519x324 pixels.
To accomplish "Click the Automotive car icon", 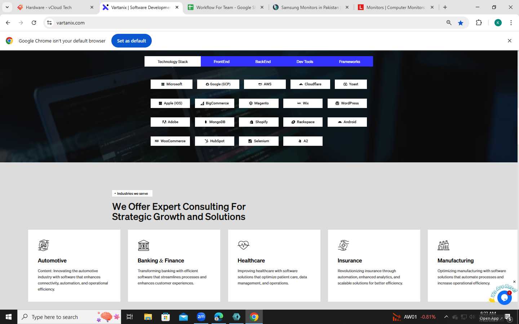I will [x=44, y=245].
